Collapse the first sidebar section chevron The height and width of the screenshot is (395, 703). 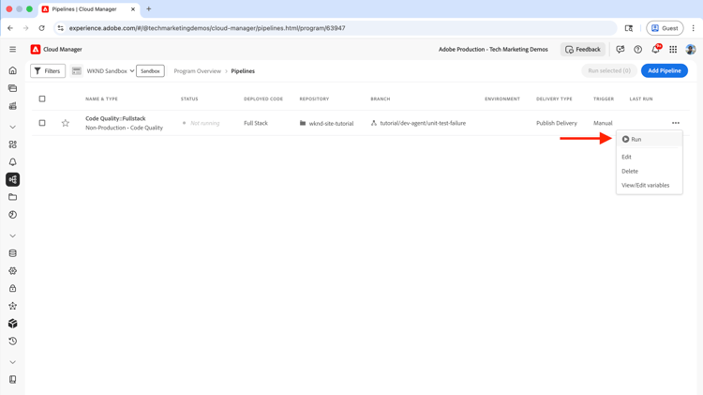(12, 127)
